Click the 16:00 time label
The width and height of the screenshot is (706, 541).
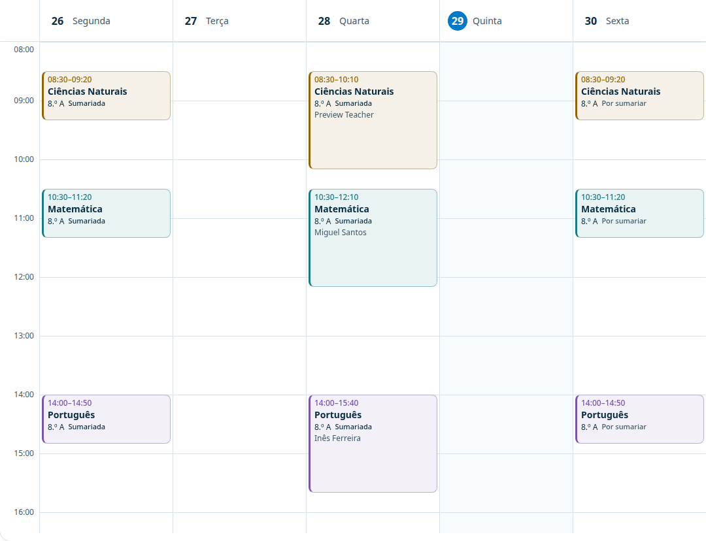tap(24, 512)
